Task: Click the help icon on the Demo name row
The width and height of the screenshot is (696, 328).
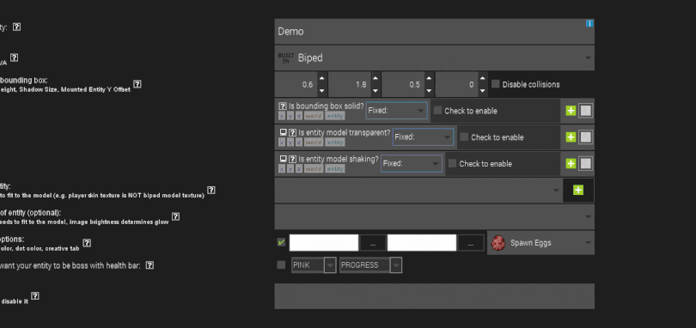Action: [x=16, y=27]
